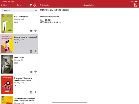Viewport: 139px width, 104px height.
Task: Show library availability for Miss Austen
Action: (x=31, y=72)
